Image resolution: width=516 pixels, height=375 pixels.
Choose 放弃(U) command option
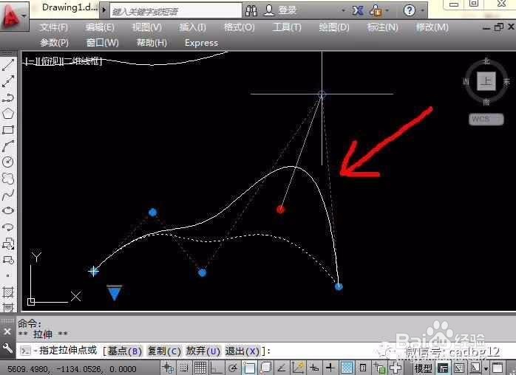point(203,351)
